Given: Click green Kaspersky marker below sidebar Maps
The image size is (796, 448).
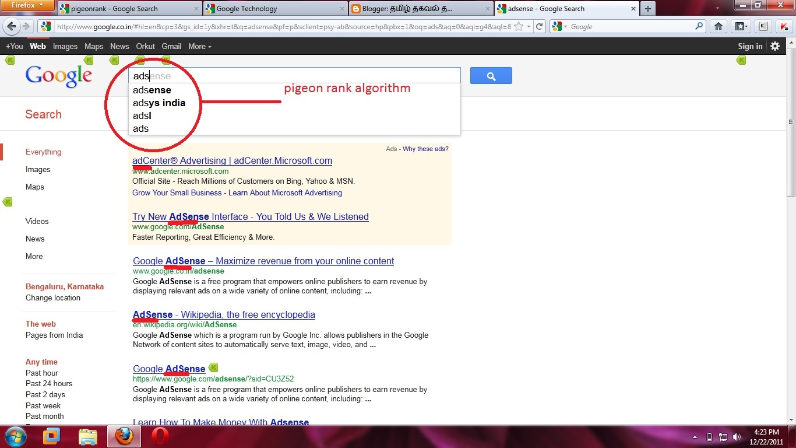Looking at the screenshot, I should coord(8,202).
